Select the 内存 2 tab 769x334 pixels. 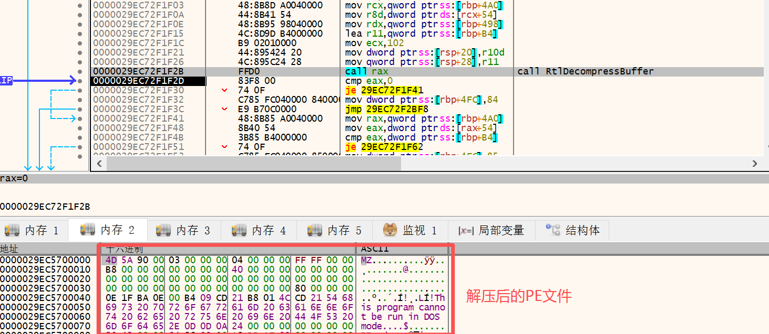[108, 230]
